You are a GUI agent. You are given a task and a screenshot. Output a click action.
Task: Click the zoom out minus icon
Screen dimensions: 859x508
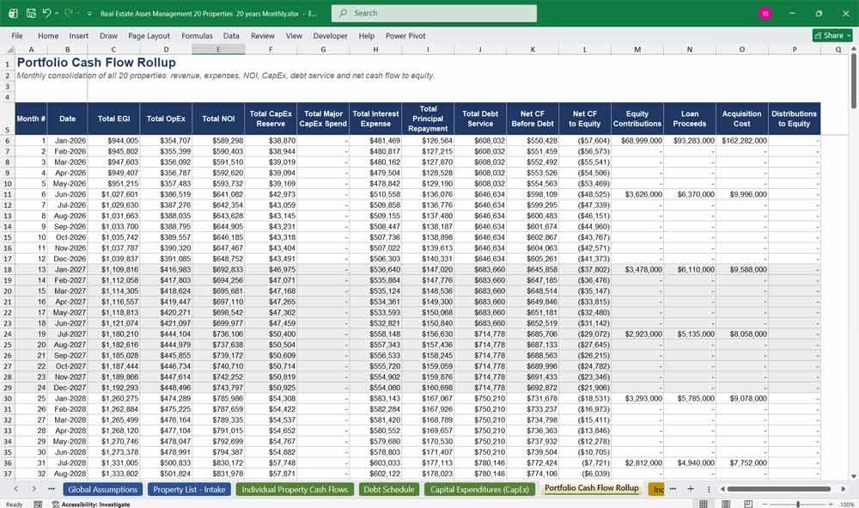click(x=766, y=505)
